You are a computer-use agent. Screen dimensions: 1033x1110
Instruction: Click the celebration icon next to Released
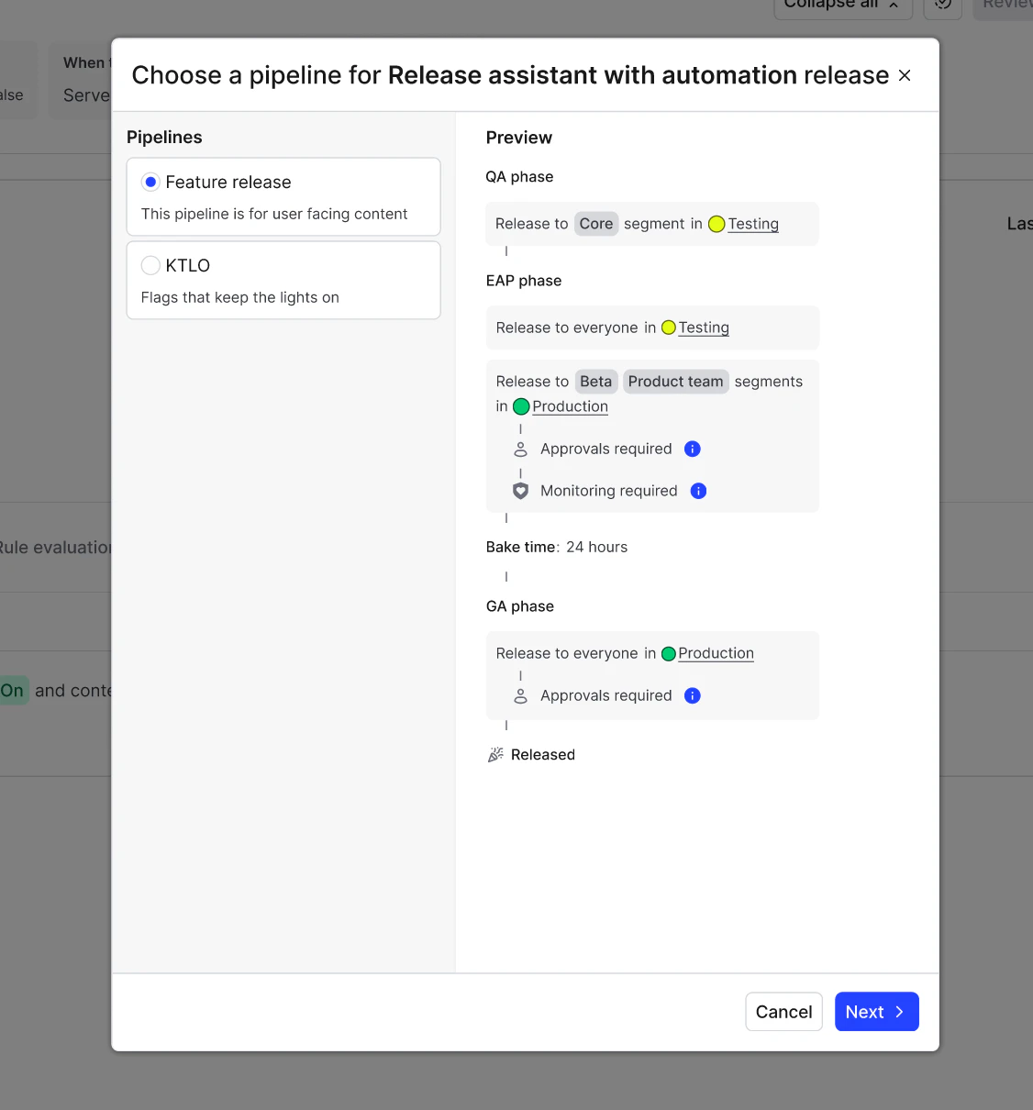[495, 754]
